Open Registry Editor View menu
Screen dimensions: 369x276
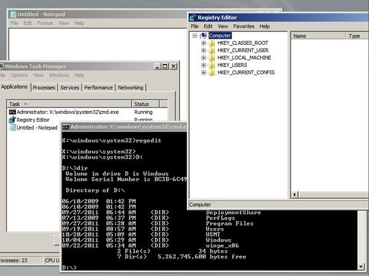(x=223, y=26)
